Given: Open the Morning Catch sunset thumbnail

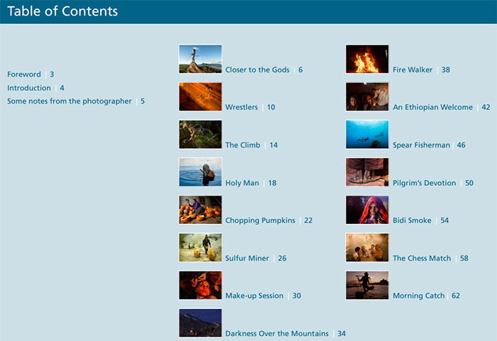Looking at the screenshot, I should (367, 285).
